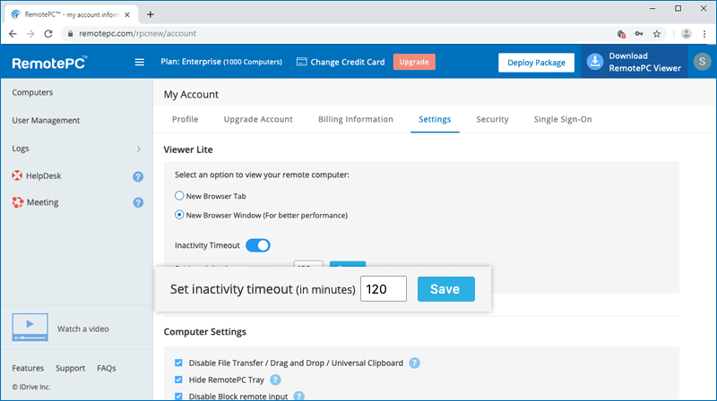Play the Watch a video thumbnail
This screenshot has width=717, height=401.
pyautogui.click(x=30, y=327)
